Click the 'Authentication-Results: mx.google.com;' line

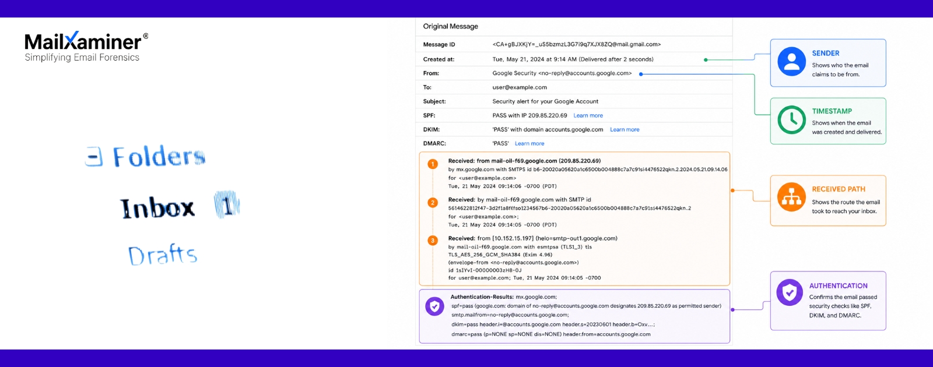tap(504, 297)
